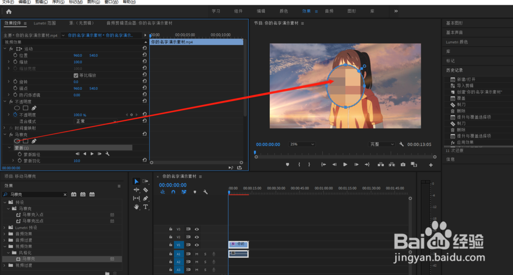Image resolution: width=513 pixels, height=275 pixels.
Task: Select the Type tool
Action: pos(146,207)
